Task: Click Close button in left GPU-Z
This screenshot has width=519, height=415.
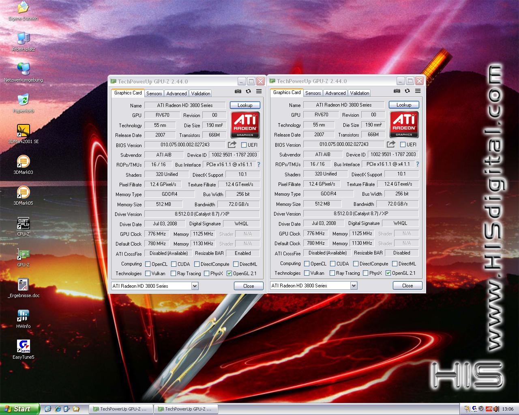Action: pyautogui.click(x=249, y=286)
